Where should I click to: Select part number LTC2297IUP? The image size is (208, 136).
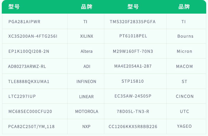[x=22, y=96]
